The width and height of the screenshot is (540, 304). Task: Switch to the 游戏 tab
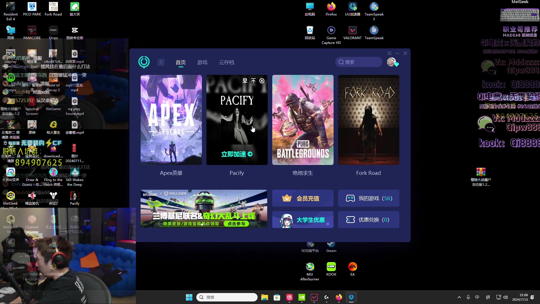202,62
